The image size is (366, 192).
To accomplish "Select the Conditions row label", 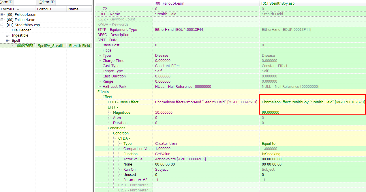I will click(117, 128).
